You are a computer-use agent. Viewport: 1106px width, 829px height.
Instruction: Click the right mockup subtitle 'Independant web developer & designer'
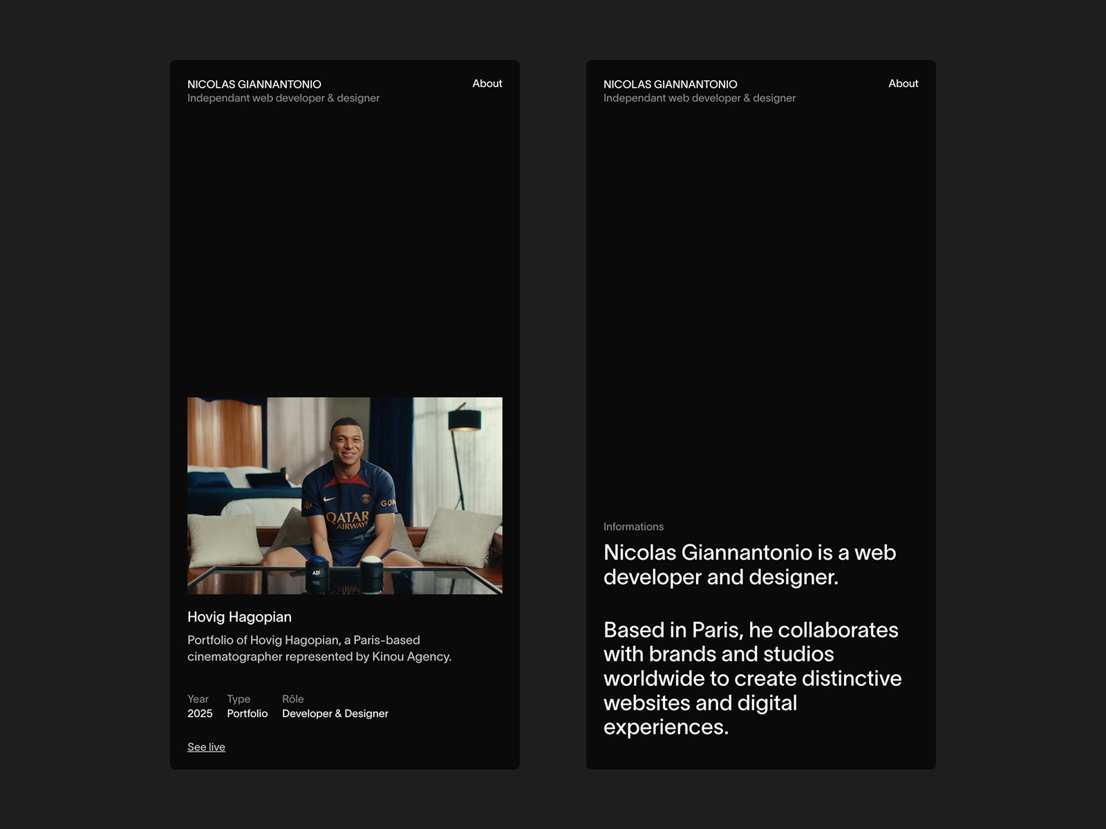click(x=700, y=98)
